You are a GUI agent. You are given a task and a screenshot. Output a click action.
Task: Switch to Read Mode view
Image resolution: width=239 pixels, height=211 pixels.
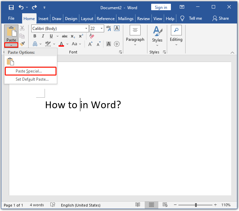138,205
